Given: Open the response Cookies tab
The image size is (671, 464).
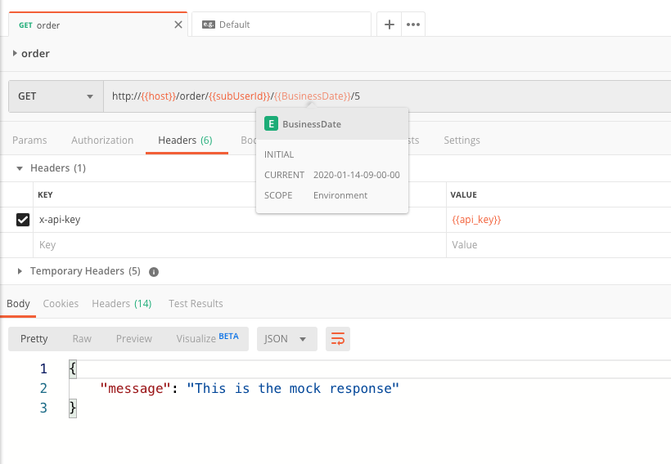Looking at the screenshot, I should pyautogui.click(x=61, y=303).
